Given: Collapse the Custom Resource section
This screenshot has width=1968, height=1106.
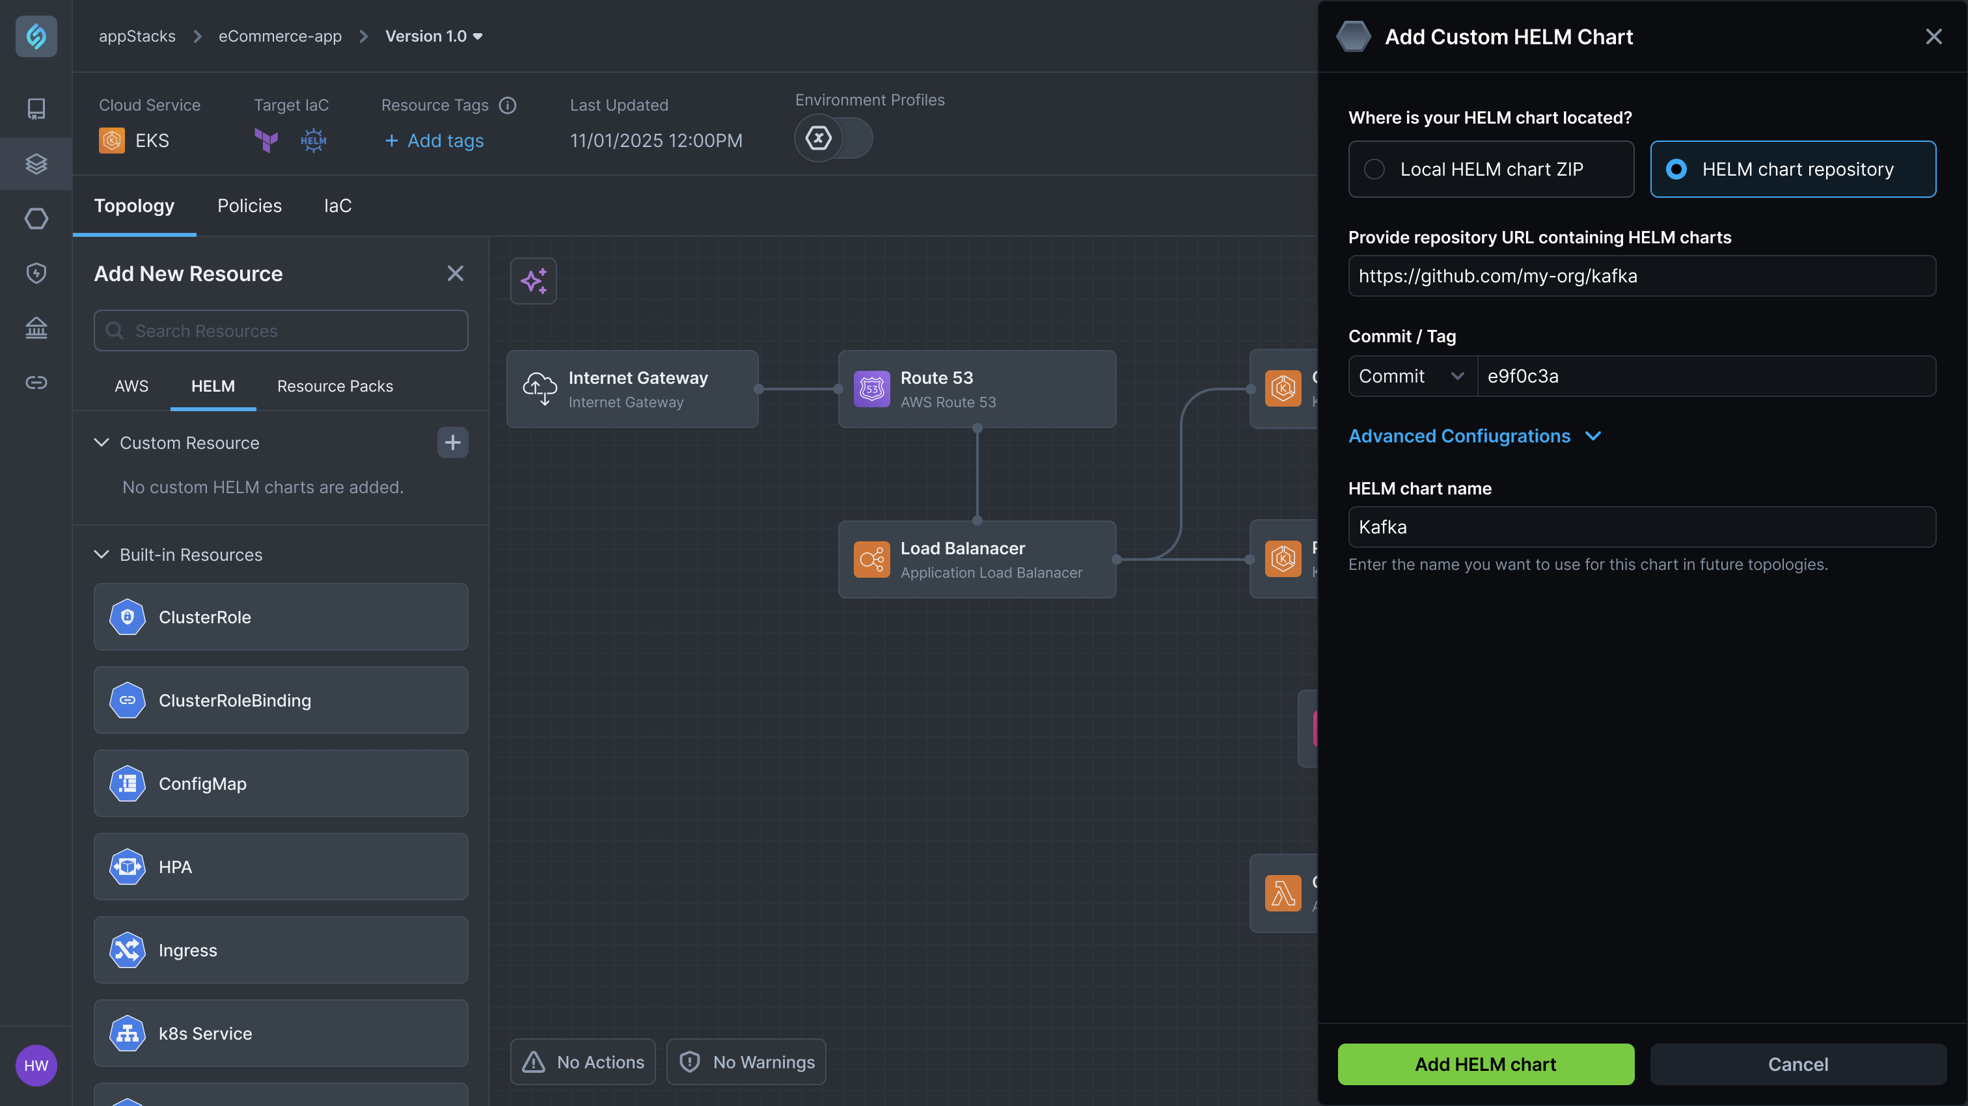Looking at the screenshot, I should click(102, 442).
